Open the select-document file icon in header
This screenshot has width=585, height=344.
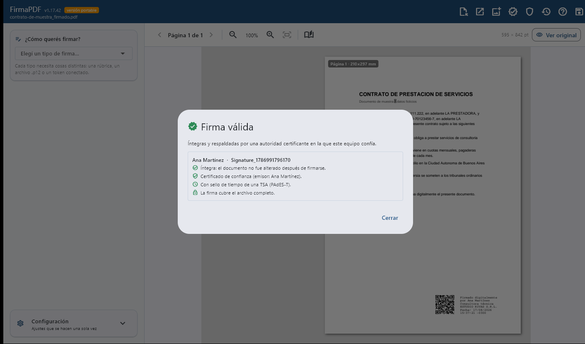click(464, 12)
